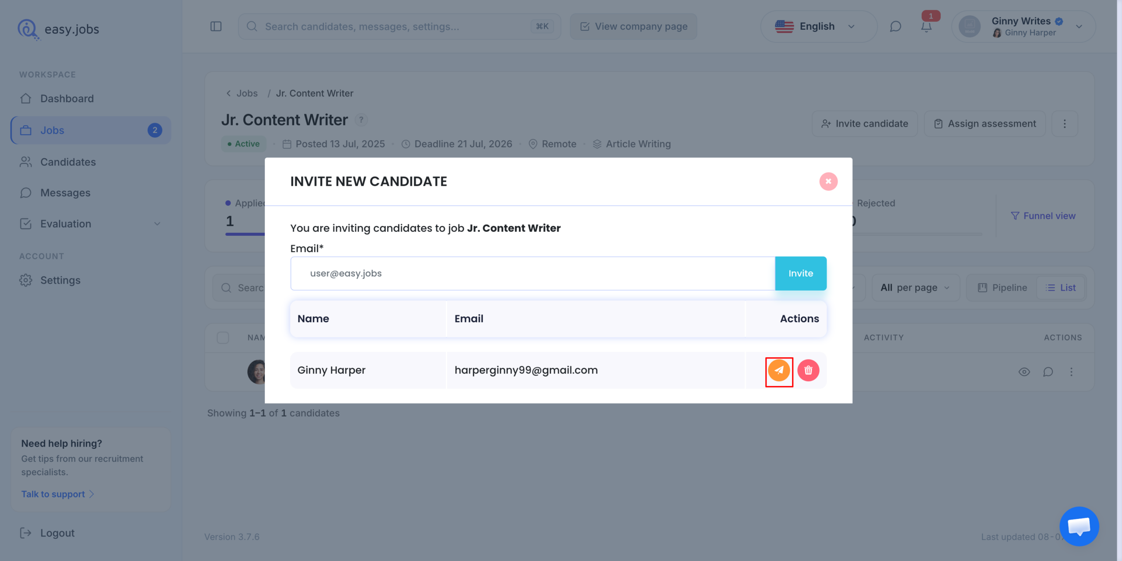
Task: Open Jobs in sidebar
Action: [x=90, y=130]
